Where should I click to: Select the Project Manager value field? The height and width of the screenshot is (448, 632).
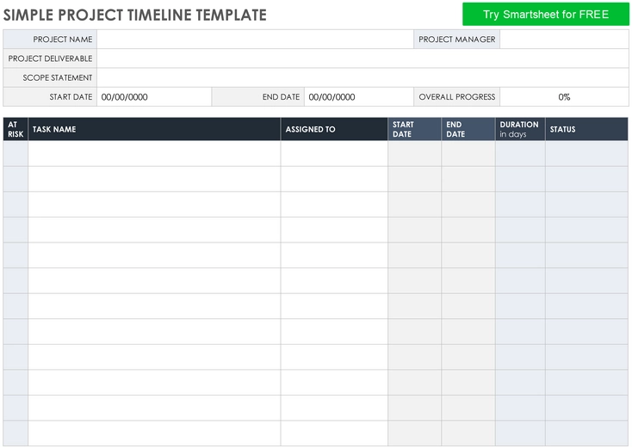[564, 40]
